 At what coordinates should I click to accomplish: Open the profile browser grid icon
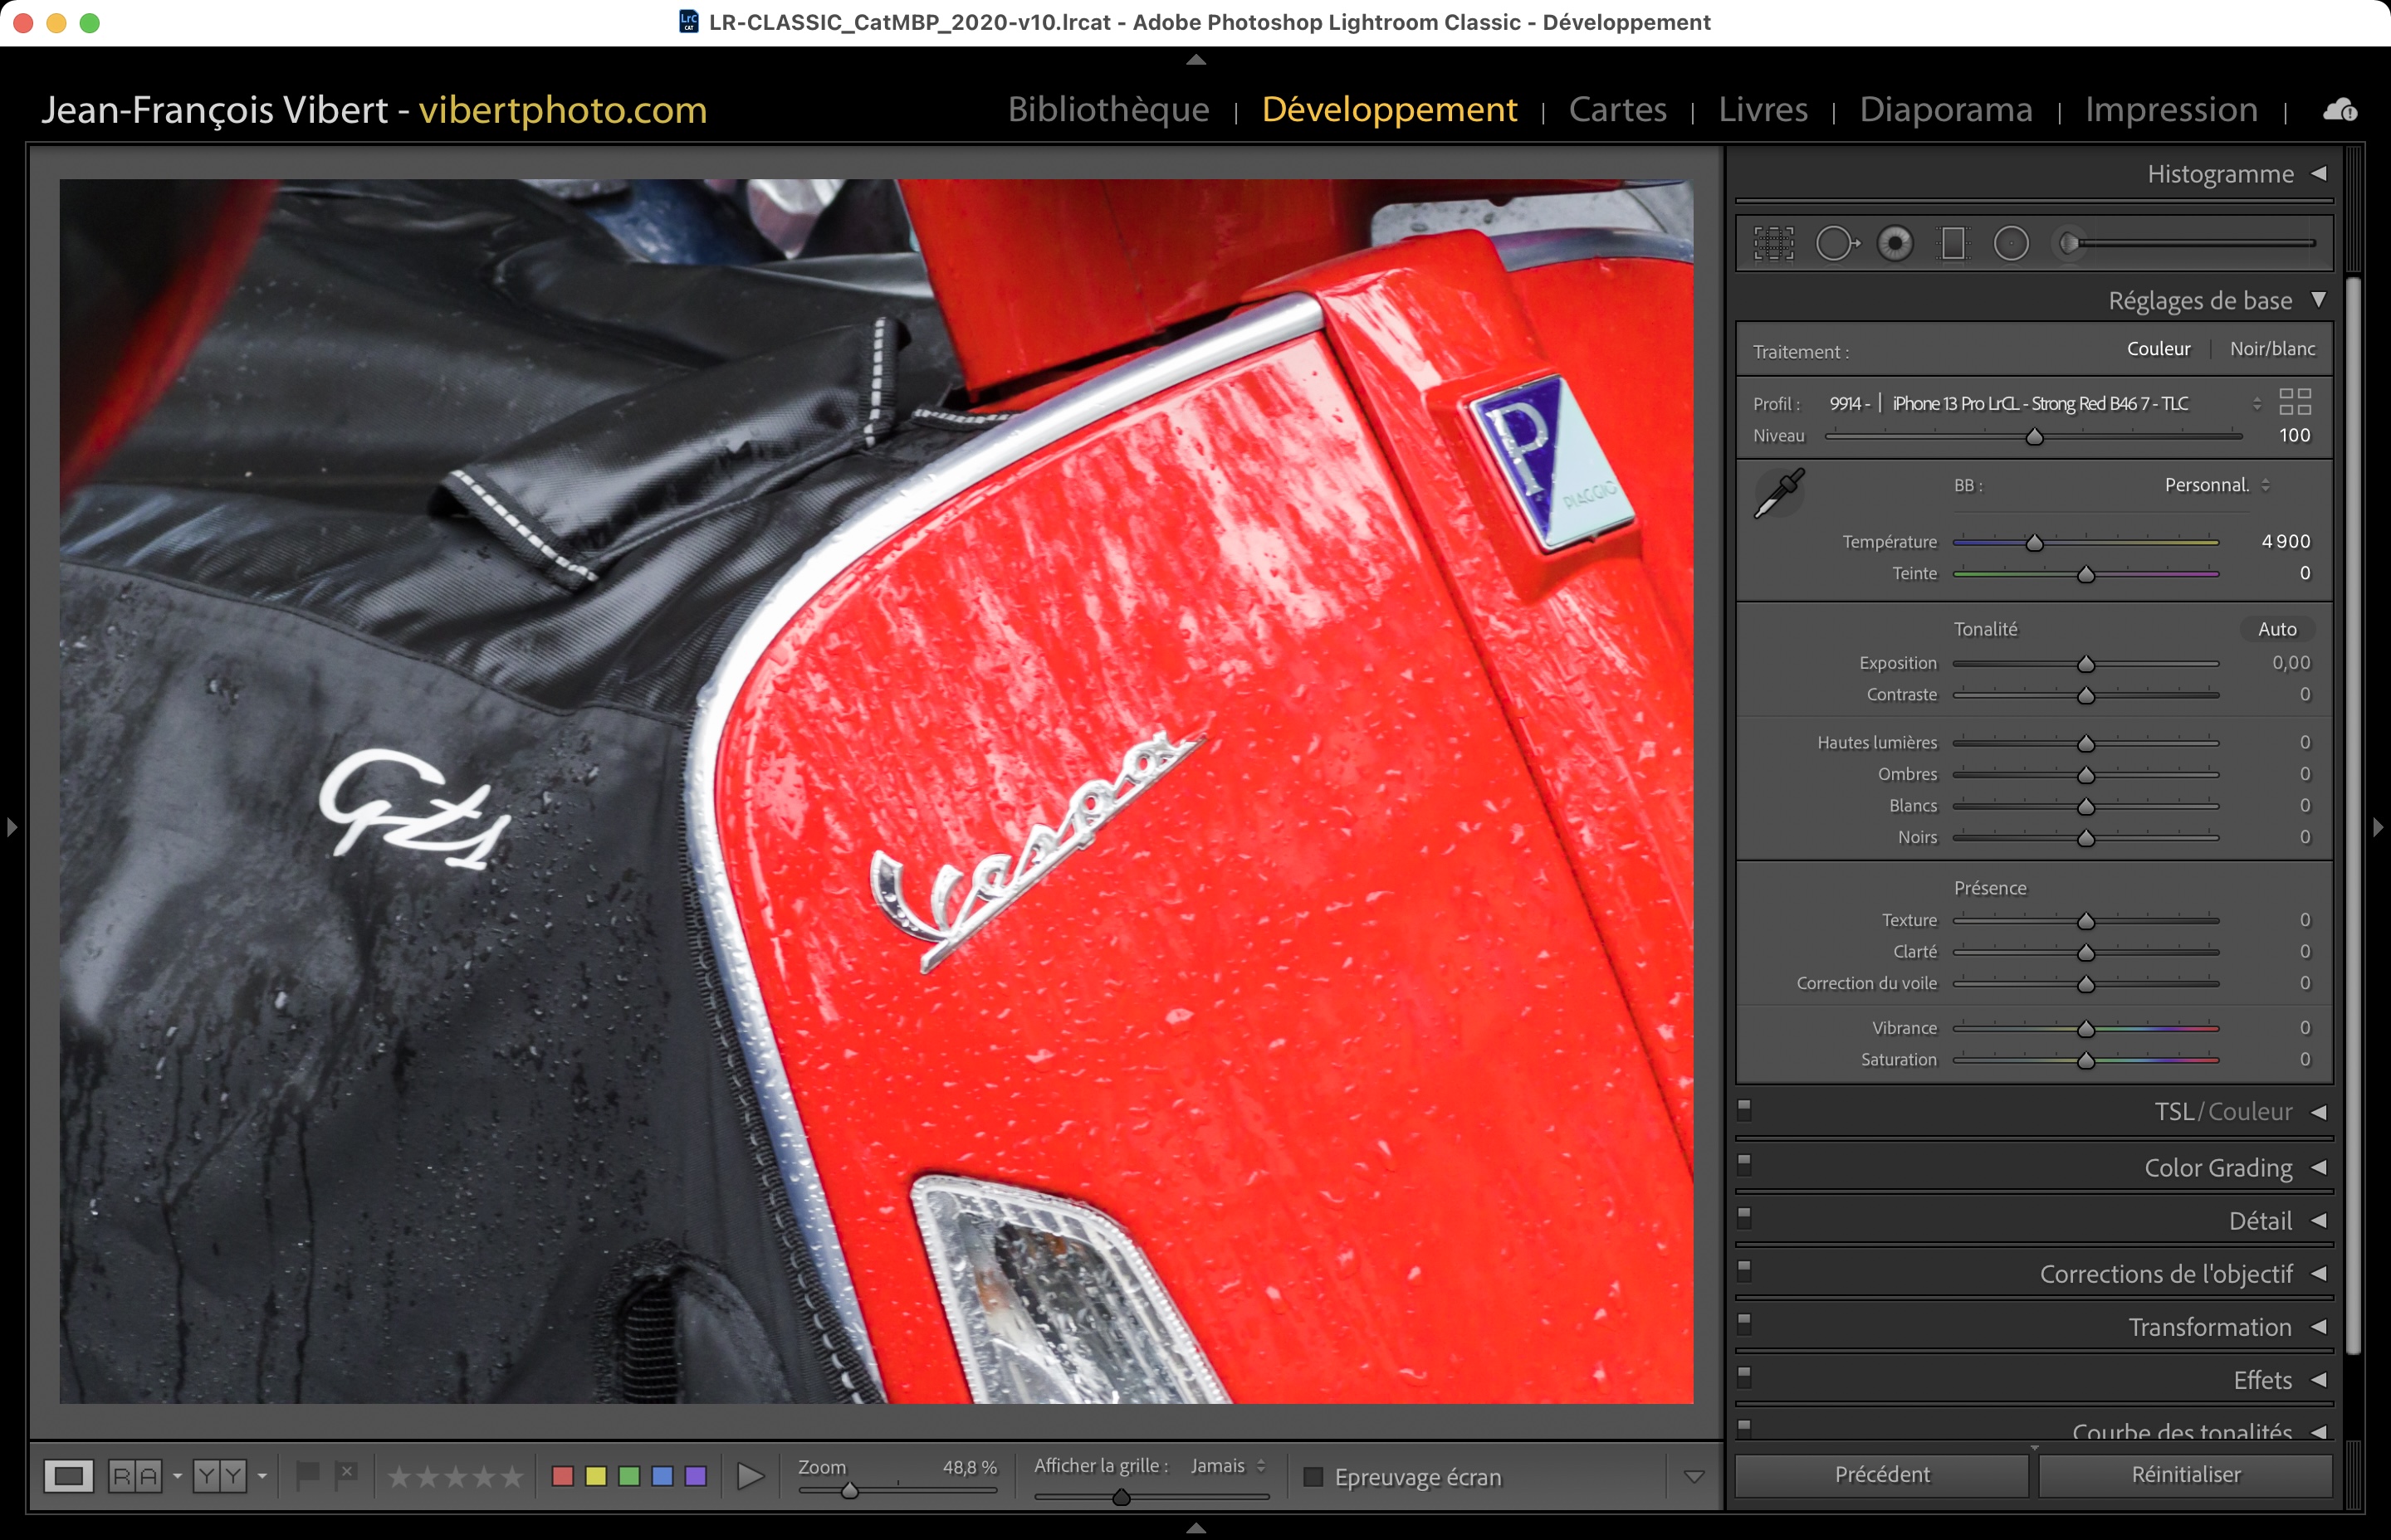pos(2294,402)
